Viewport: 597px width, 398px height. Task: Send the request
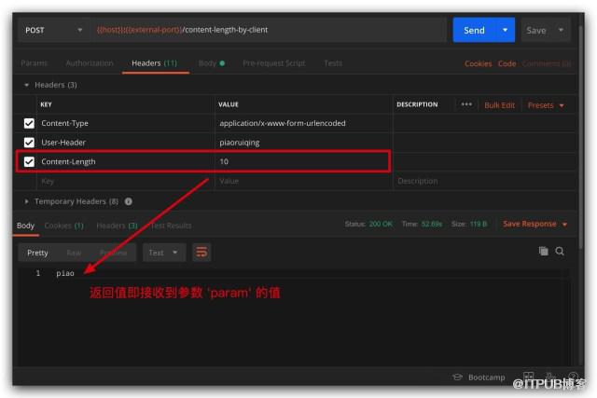474,30
